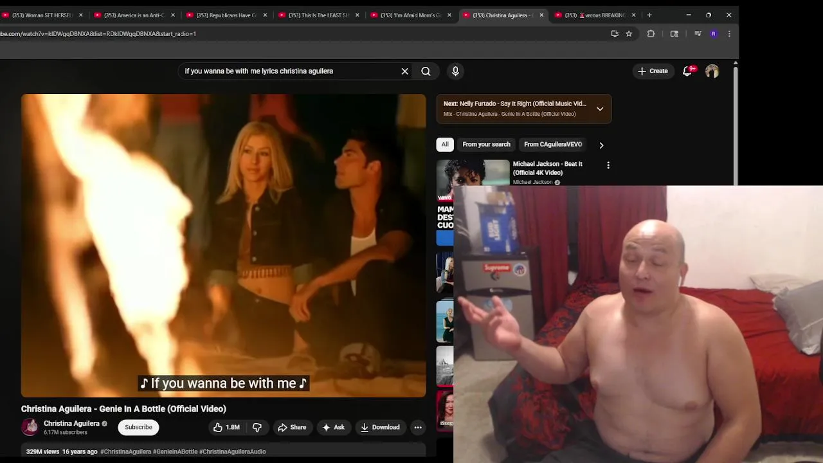Like the video with 1.8M likes
This screenshot has height=463, width=823.
226,427
